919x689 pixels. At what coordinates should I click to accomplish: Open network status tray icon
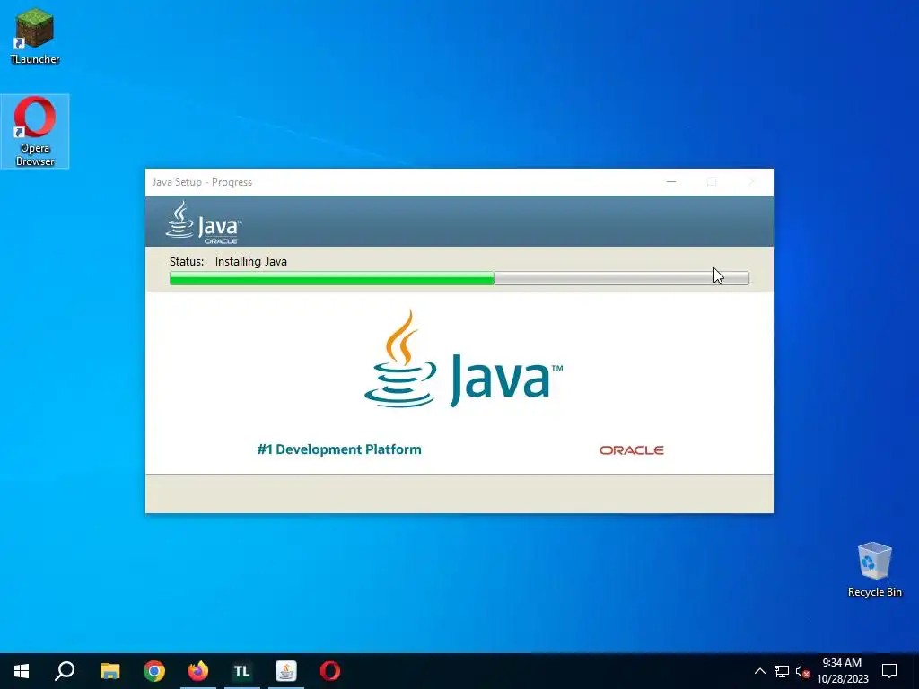click(x=782, y=671)
